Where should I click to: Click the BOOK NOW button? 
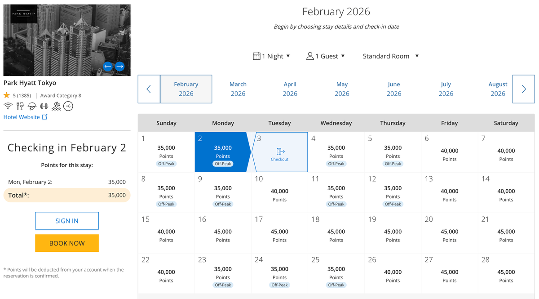click(x=67, y=243)
